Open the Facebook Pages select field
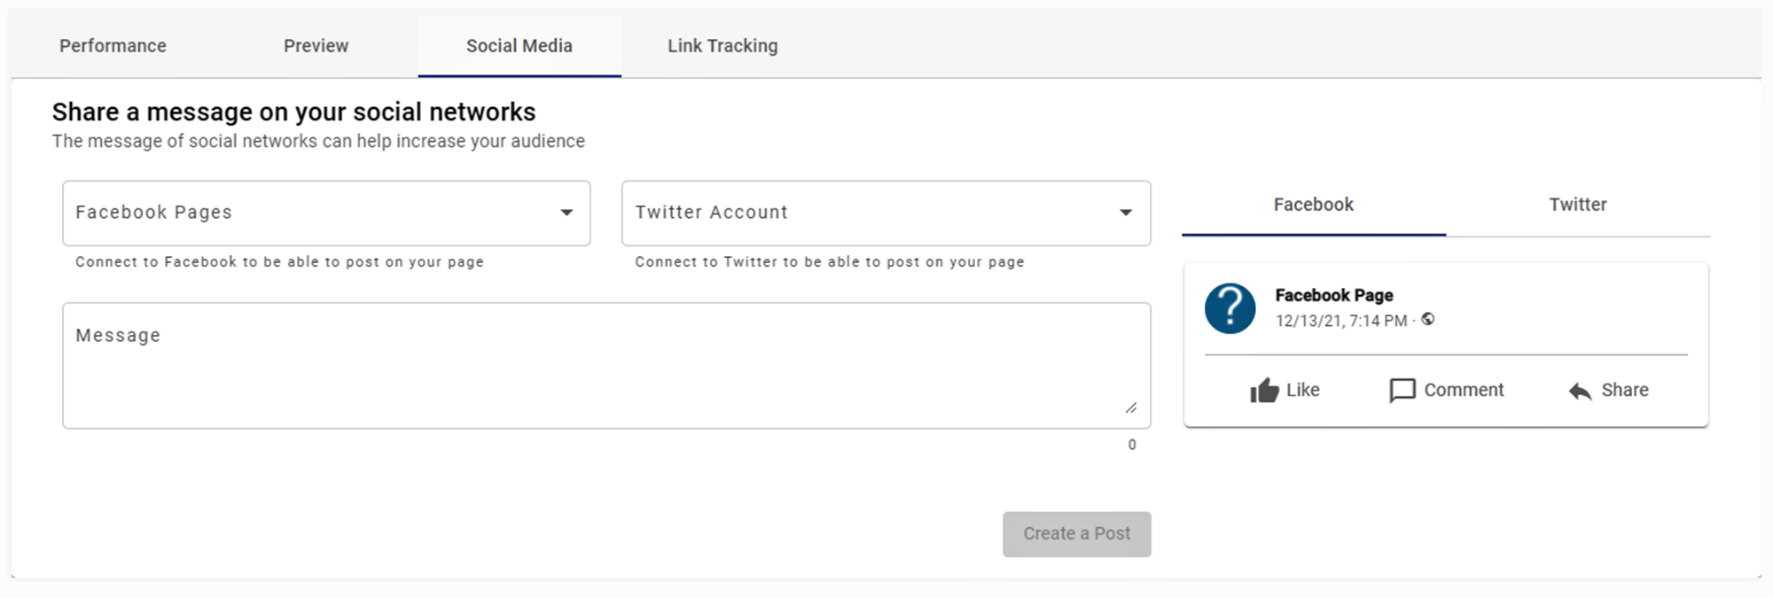Image resolution: width=1773 pixels, height=598 pixels. click(x=310, y=214)
